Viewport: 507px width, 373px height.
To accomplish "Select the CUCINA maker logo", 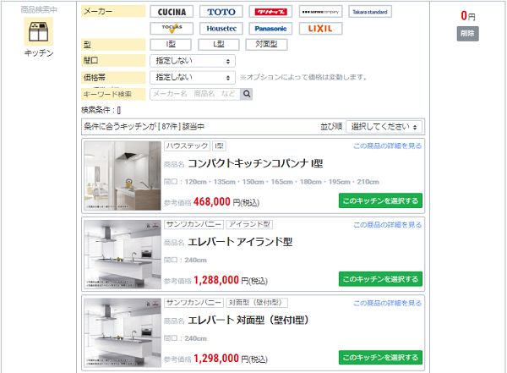I will click(172, 12).
